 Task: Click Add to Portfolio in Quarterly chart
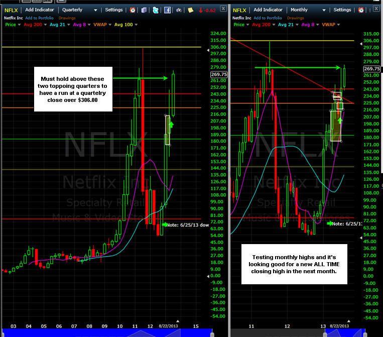39,18
